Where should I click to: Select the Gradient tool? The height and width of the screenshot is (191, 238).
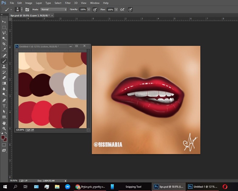pos(4,83)
